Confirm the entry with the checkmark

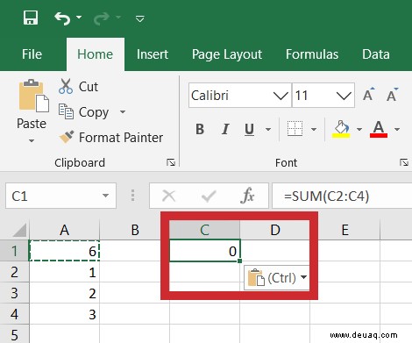tap(209, 196)
